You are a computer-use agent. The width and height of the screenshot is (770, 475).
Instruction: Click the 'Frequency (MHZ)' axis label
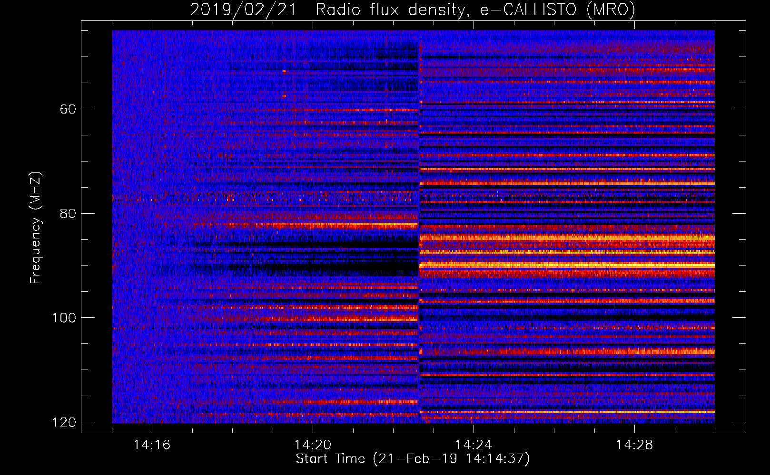pos(36,228)
